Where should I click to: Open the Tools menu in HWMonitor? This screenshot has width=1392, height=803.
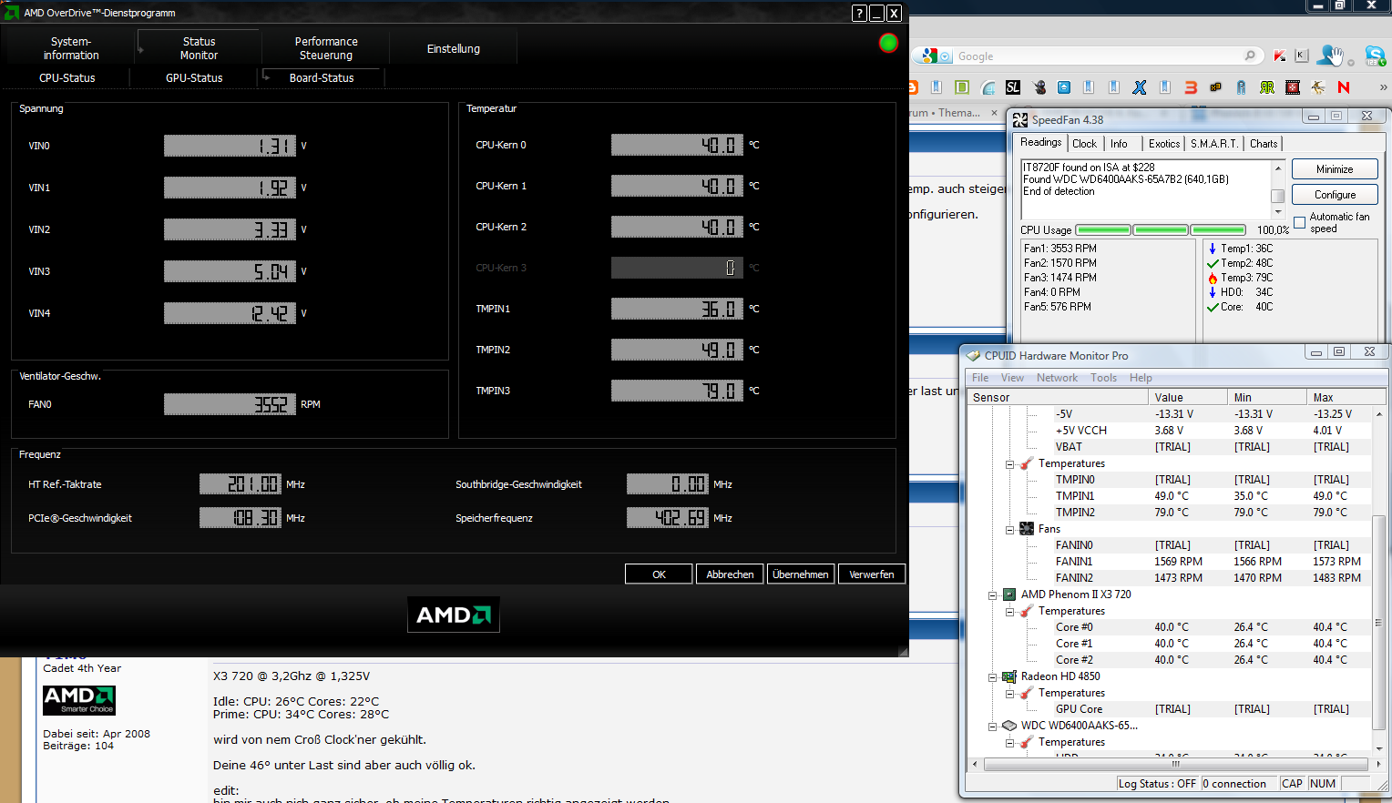click(1103, 378)
